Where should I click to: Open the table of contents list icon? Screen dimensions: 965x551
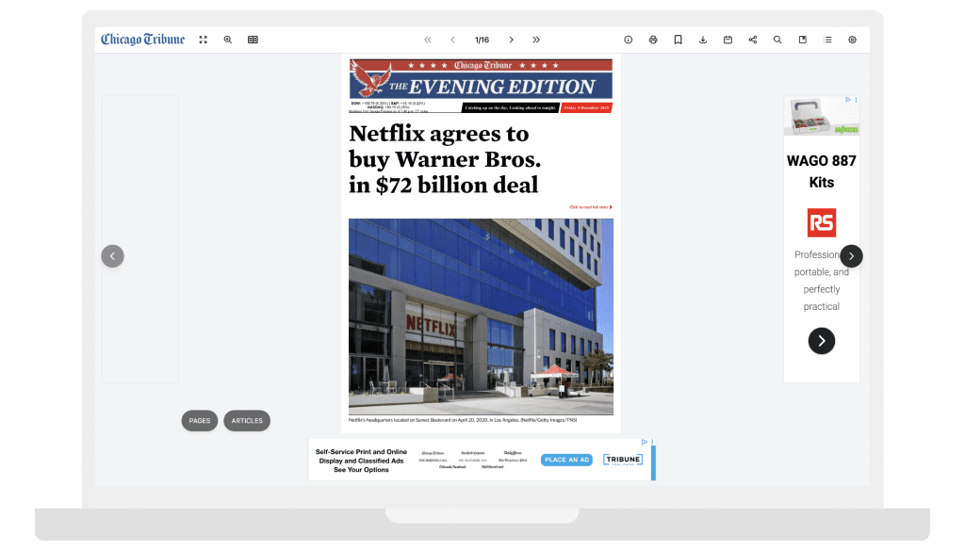click(827, 40)
